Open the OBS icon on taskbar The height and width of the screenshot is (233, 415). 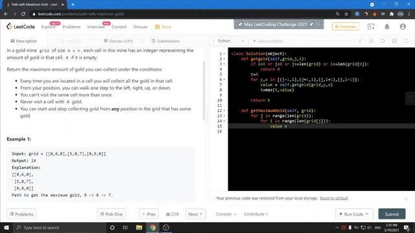166,227
